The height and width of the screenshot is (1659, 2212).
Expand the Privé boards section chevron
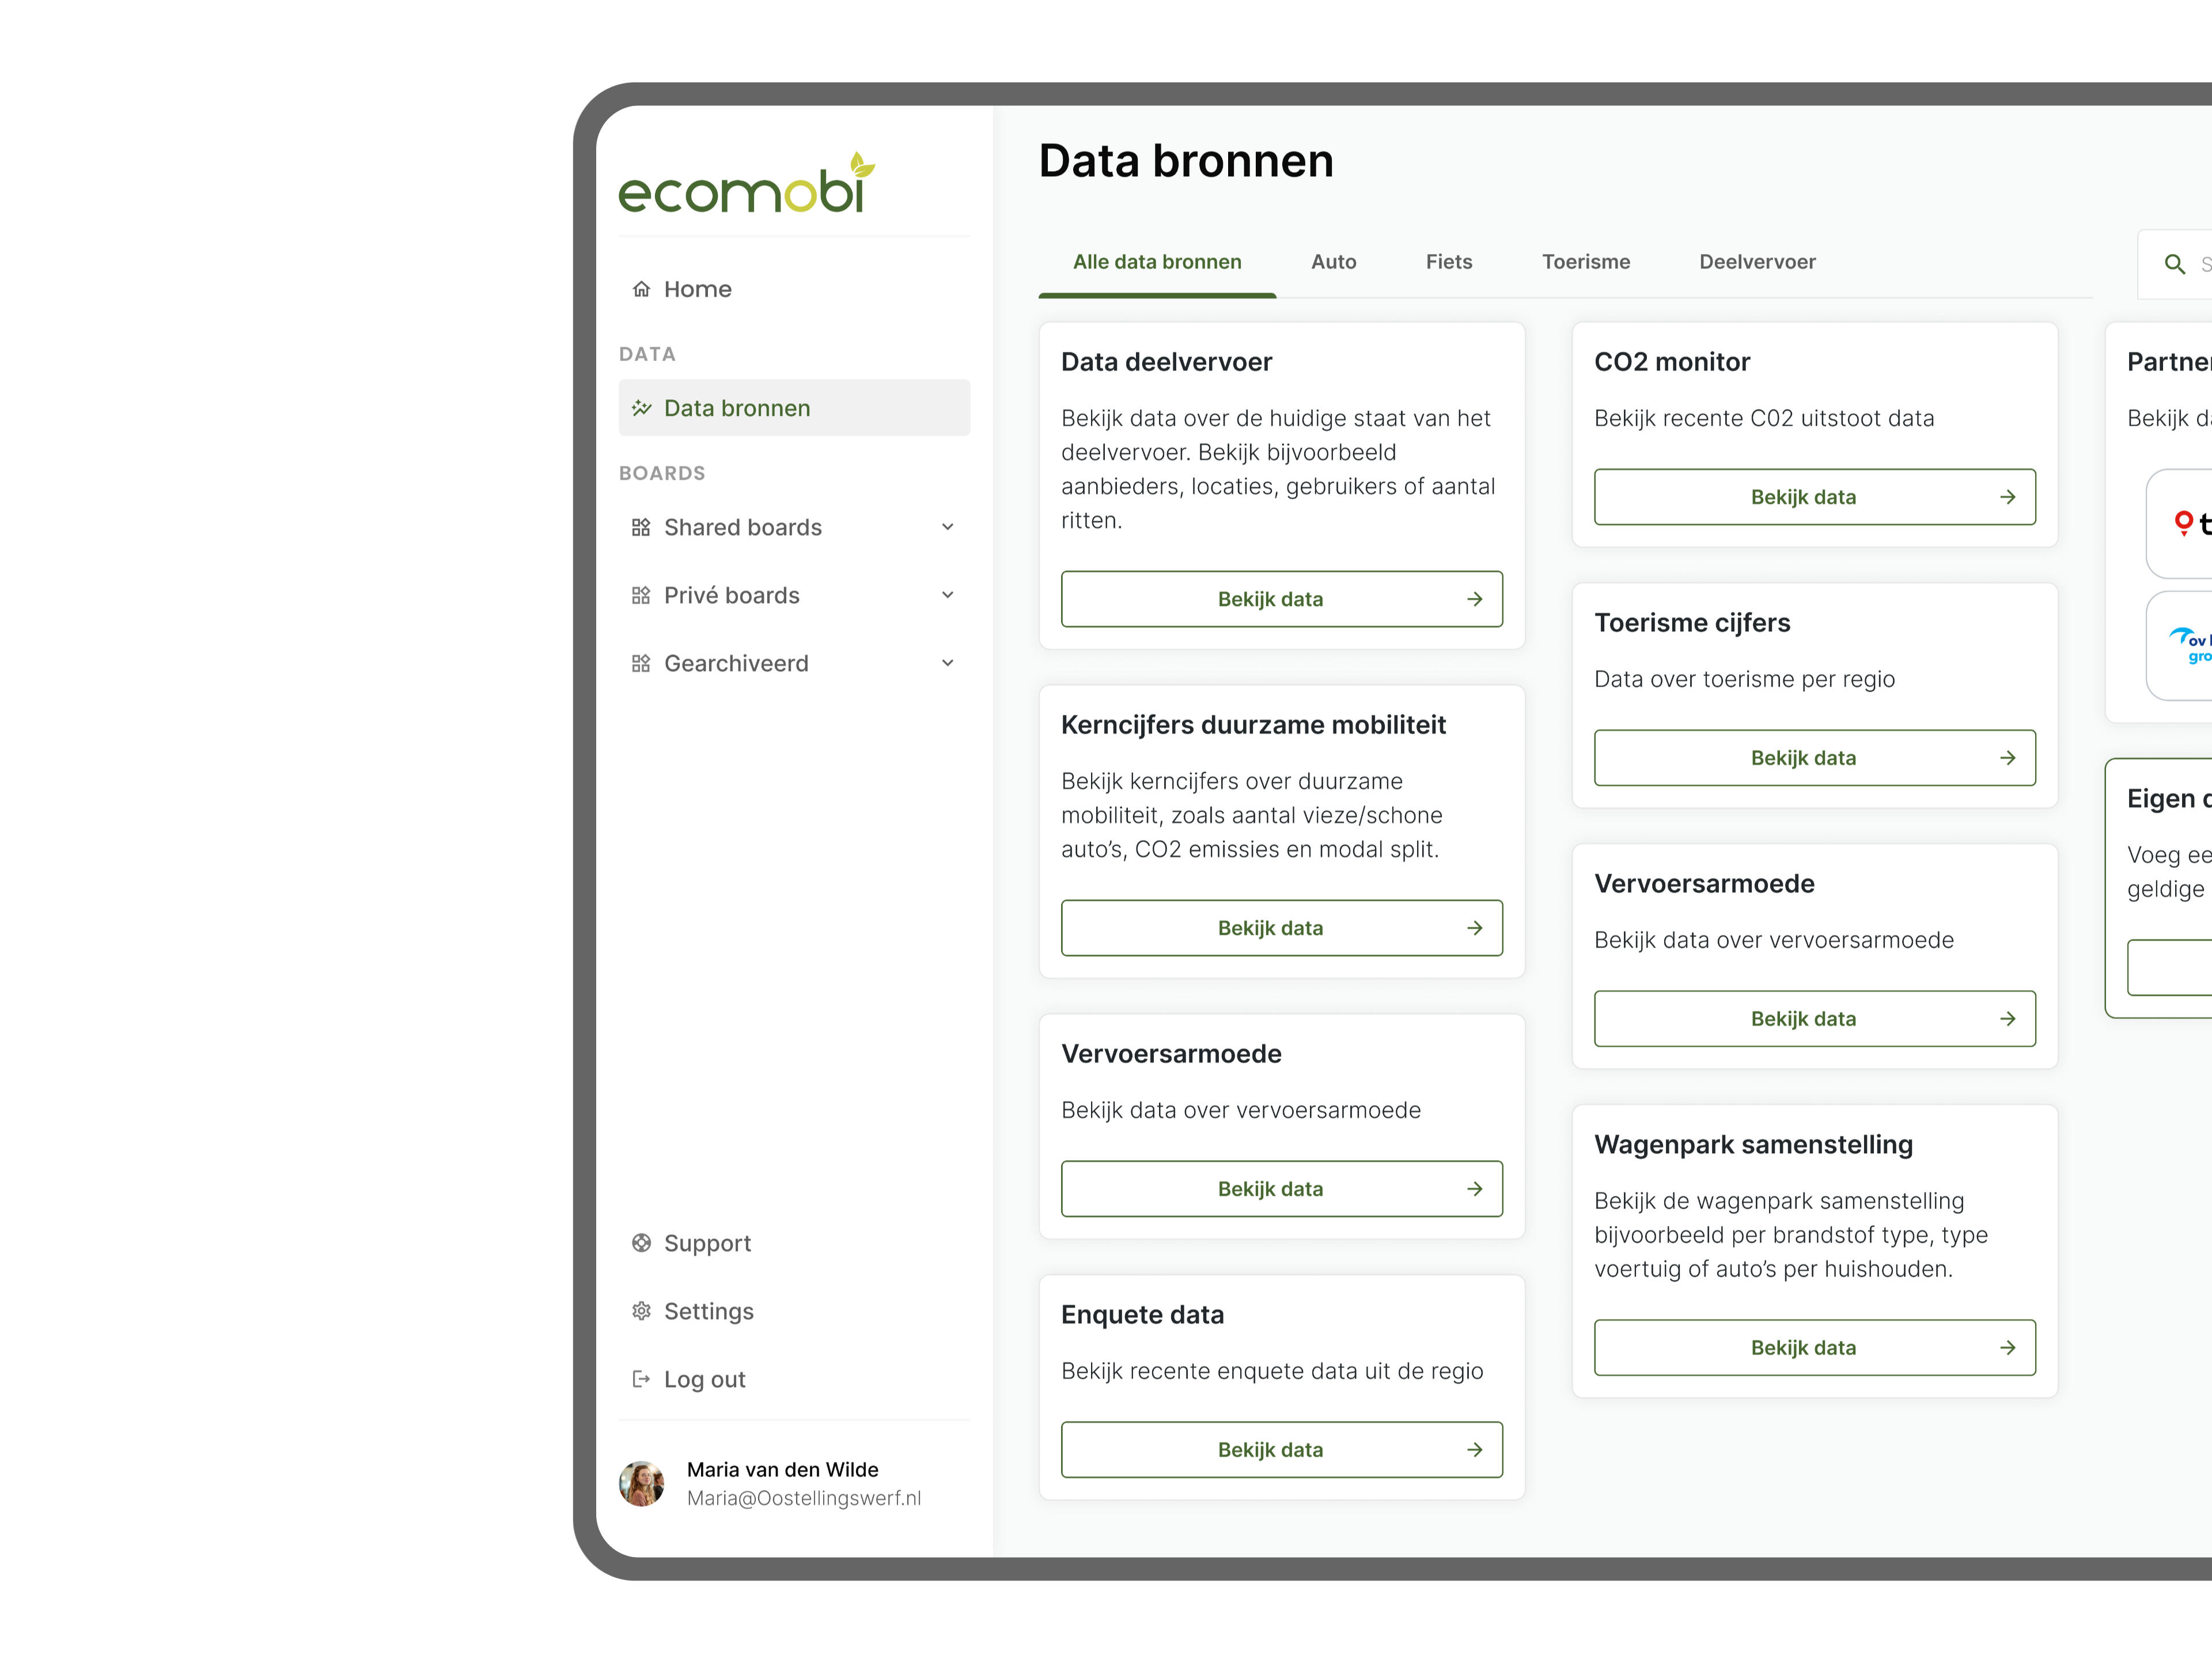coord(947,595)
